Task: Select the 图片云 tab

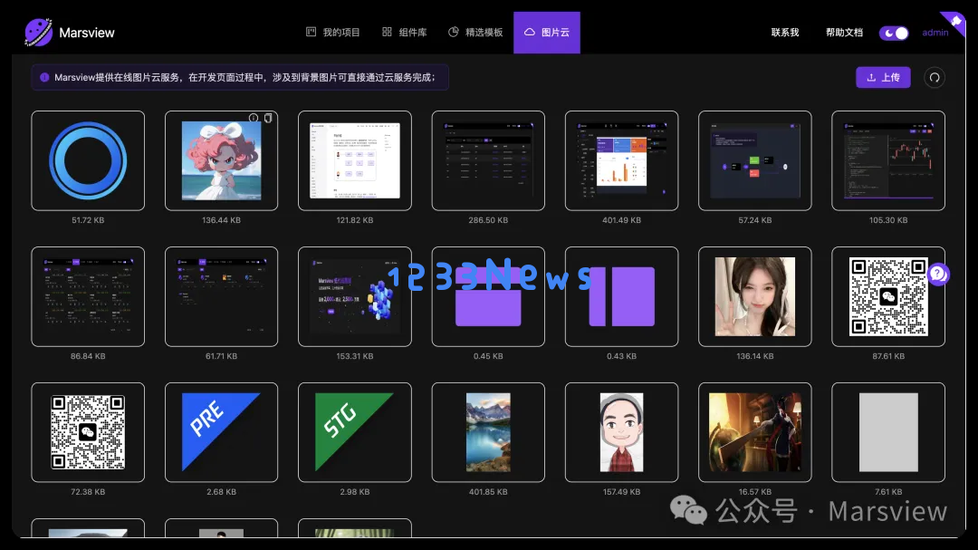Action: pyautogui.click(x=546, y=33)
